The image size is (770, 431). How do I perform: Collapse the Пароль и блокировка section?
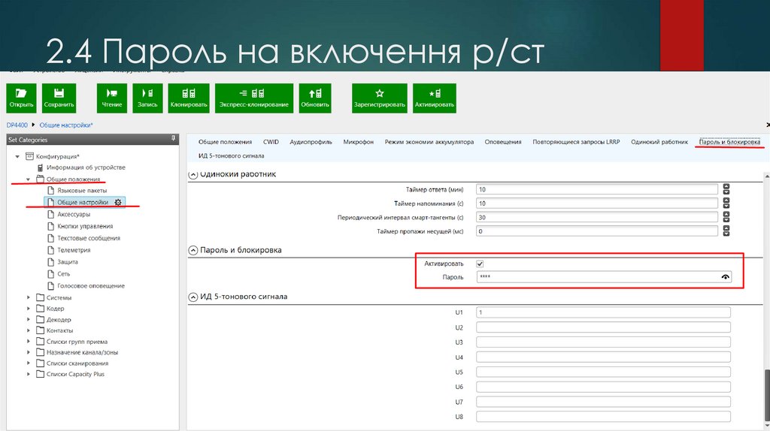(x=193, y=250)
